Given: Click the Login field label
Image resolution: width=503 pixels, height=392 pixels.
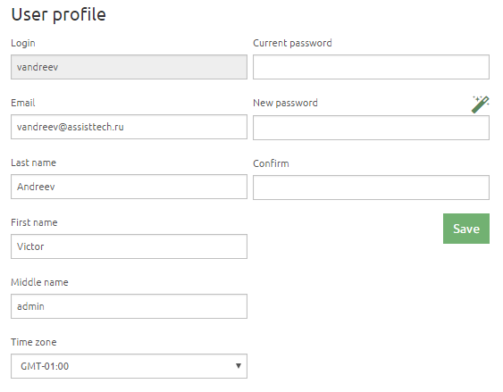Looking at the screenshot, I should click(23, 43).
